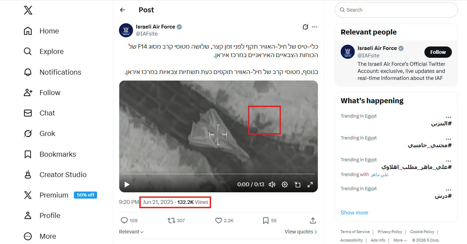Click the video progress bar

[x=218, y=174]
